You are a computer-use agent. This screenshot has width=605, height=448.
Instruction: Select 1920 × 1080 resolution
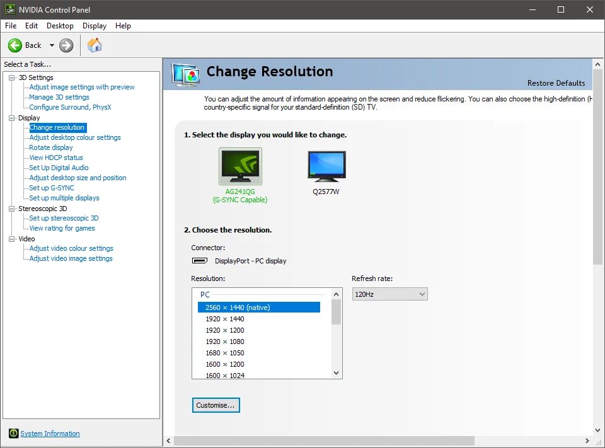point(225,342)
